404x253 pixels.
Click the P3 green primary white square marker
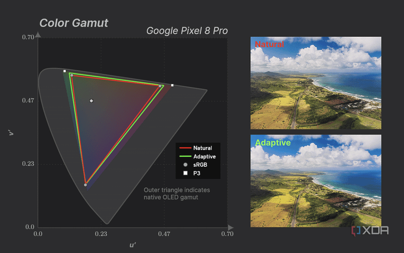[x=65, y=71]
